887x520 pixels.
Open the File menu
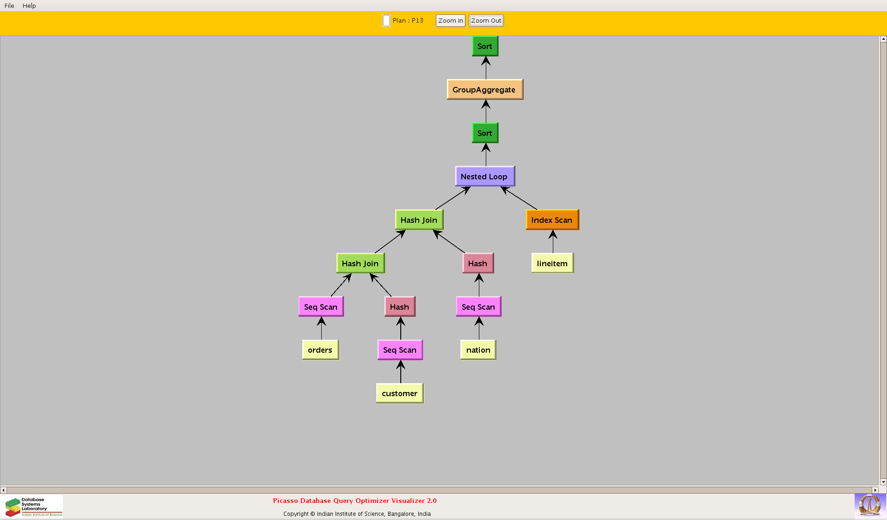tap(9, 6)
